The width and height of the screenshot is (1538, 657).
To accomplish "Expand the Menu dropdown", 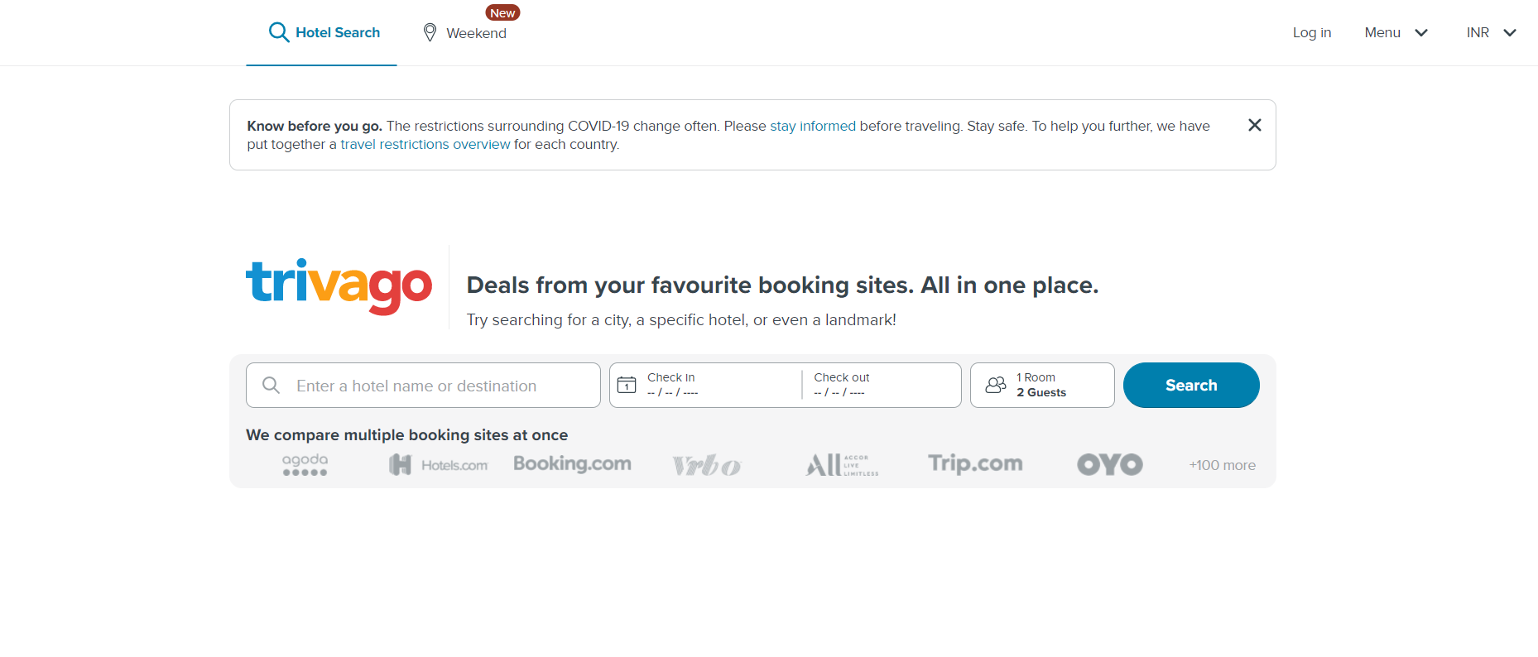I will (x=1396, y=32).
